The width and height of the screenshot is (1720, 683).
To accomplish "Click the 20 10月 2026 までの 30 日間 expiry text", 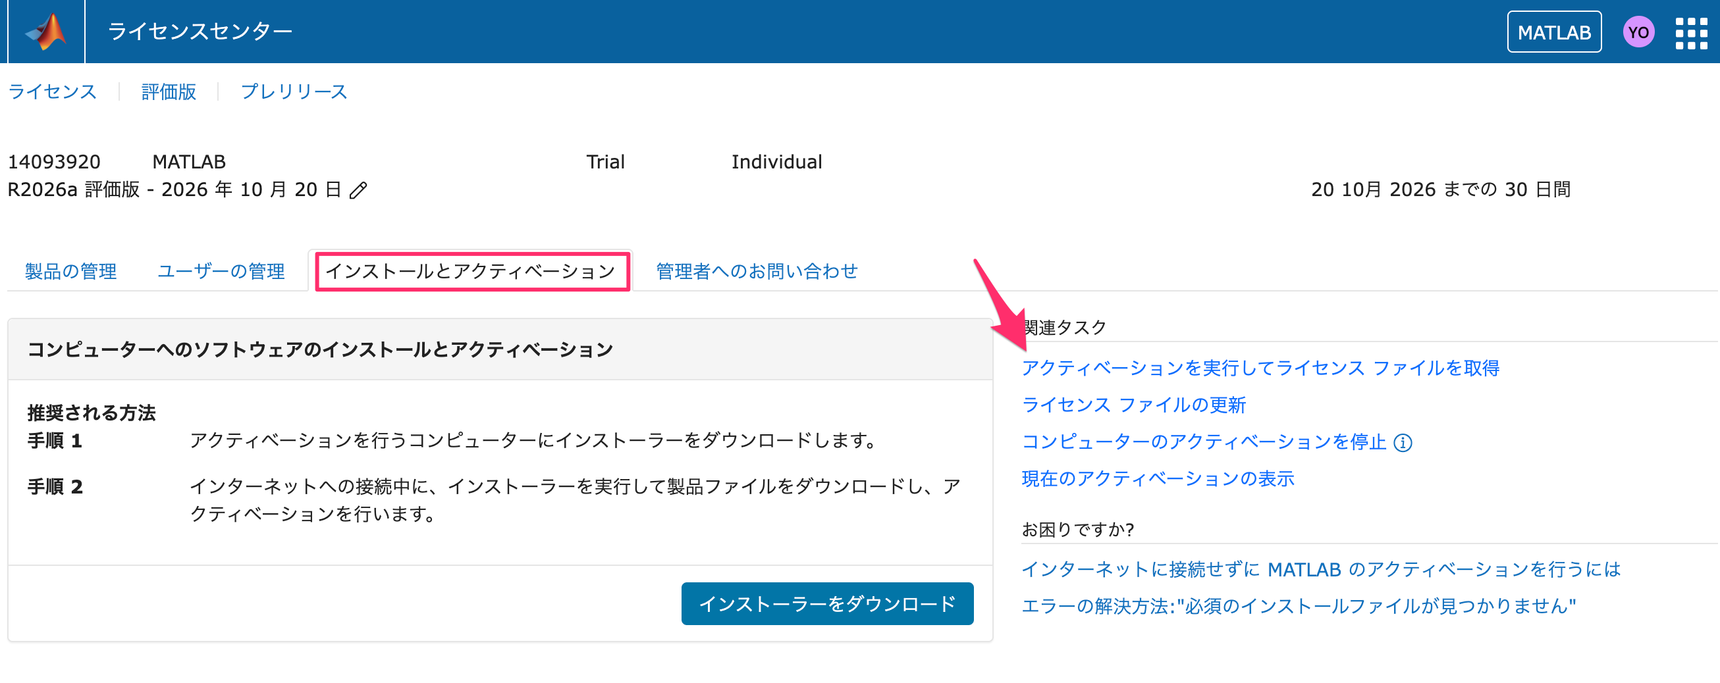I will tap(1440, 190).
